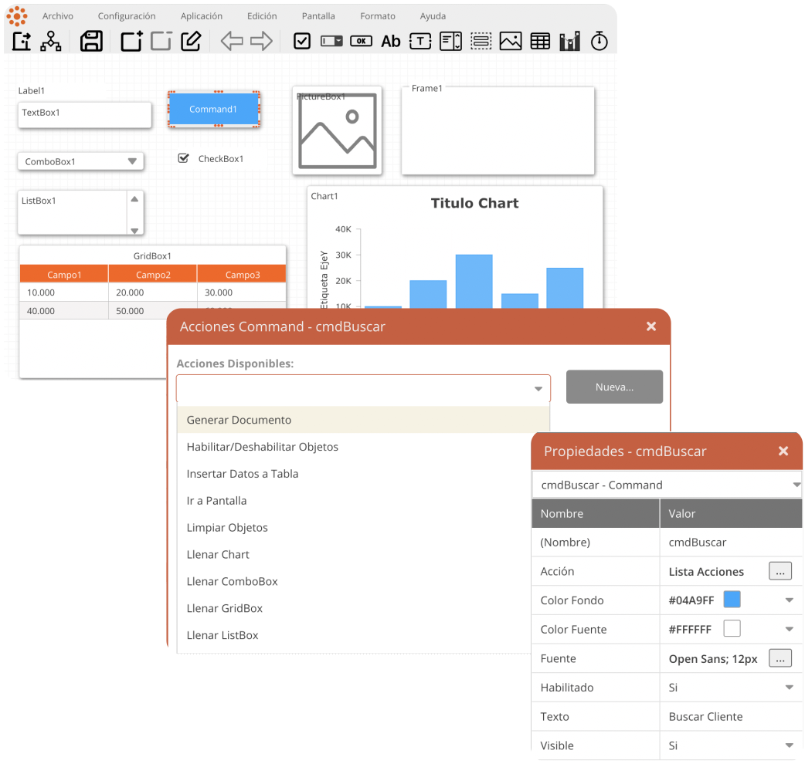Select 'Llenar GridBox' from the list
This screenshot has height=764, width=805.
click(x=224, y=608)
